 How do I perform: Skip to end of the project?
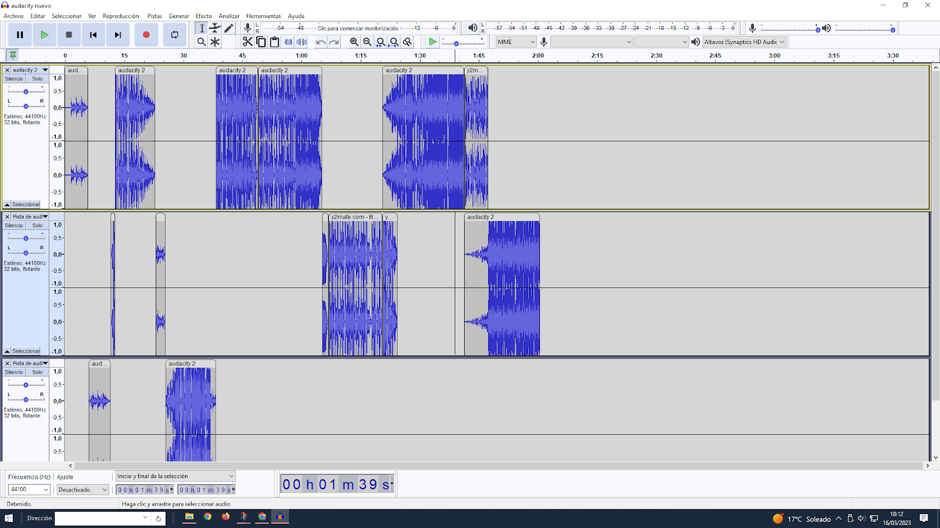pyautogui.click(x=118, y=35)
